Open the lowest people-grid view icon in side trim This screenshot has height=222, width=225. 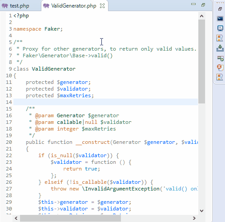pyautogui.click(x=220, y=77)
